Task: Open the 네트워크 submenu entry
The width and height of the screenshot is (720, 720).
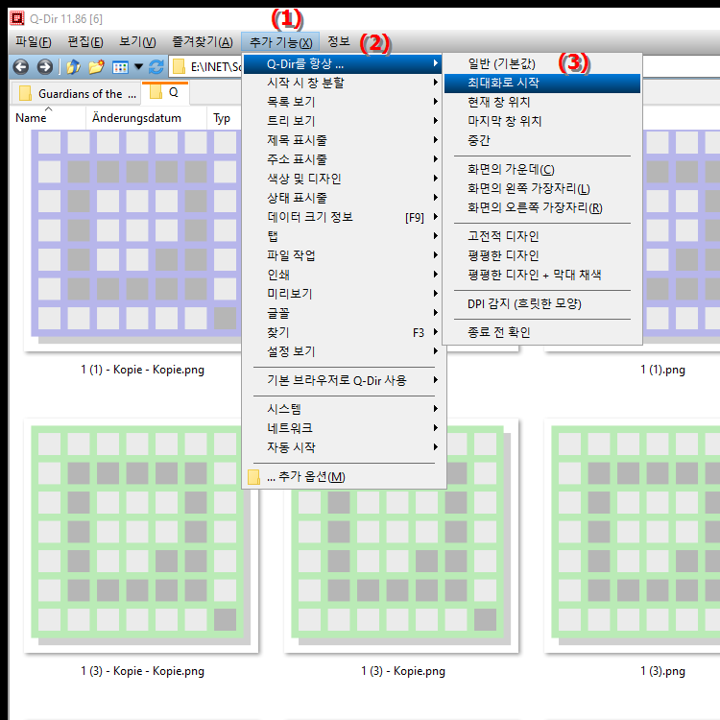Action: [x=343, y=428]
